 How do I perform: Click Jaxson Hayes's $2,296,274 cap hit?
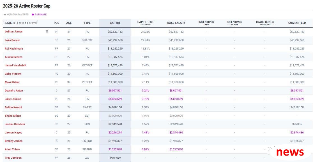(x=115, y=133)
